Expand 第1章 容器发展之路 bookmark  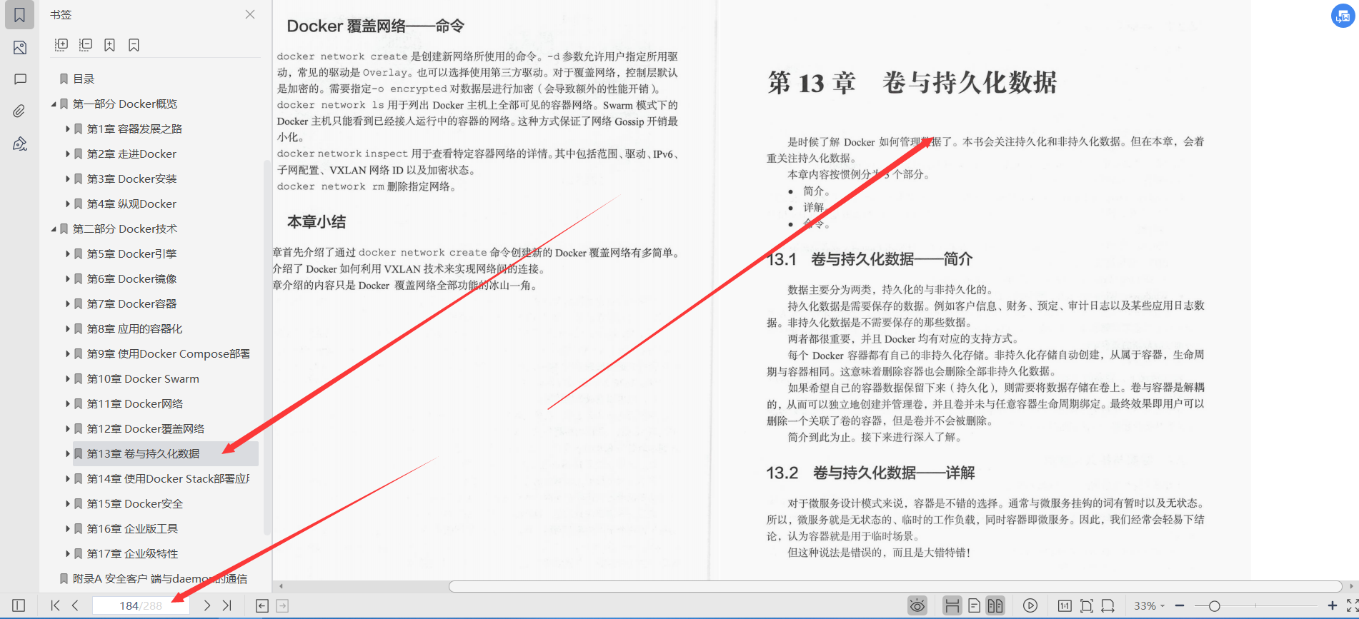pos(68,129)
